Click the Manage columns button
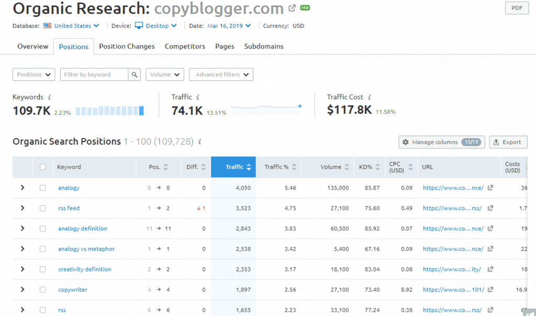 click(x=442, y=142)
